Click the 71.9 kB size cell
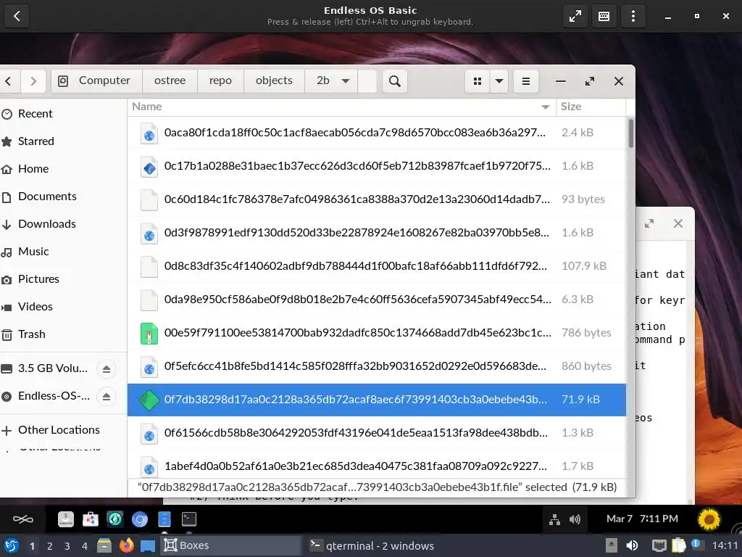 click(x=580, y=400)
